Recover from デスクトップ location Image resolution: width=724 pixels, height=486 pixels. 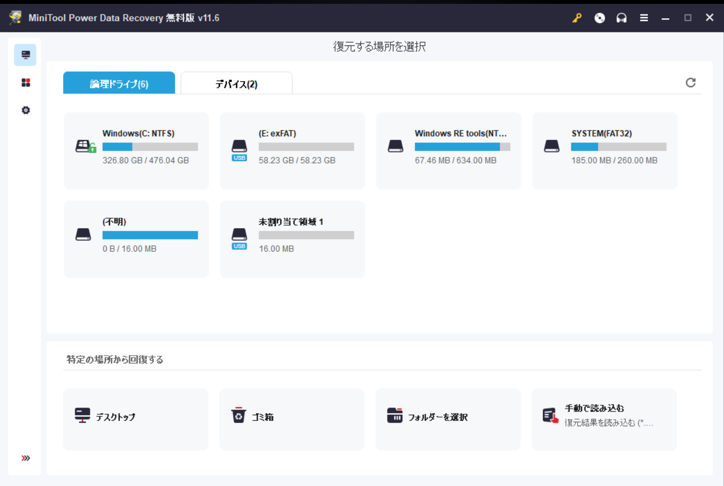[x=136, y=419]
